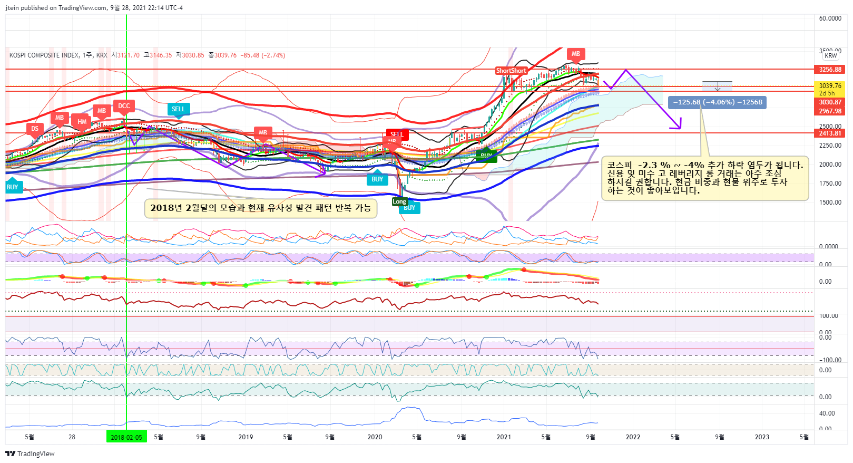This screenshot has width=853, height=463.
Task: Select the 코스피 -2.3% ~ -4% warning note
Action: click(x=705, y=178)
